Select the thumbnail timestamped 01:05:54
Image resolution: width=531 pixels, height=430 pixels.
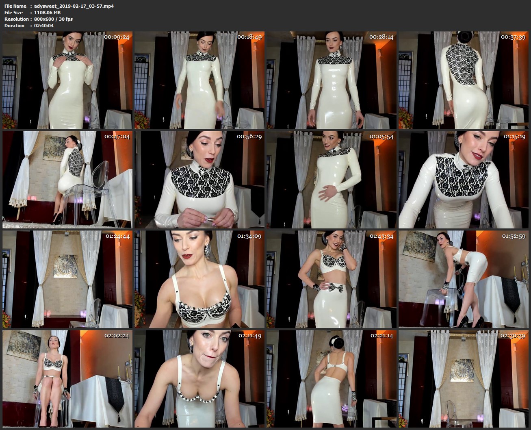(x=332, y=180)
